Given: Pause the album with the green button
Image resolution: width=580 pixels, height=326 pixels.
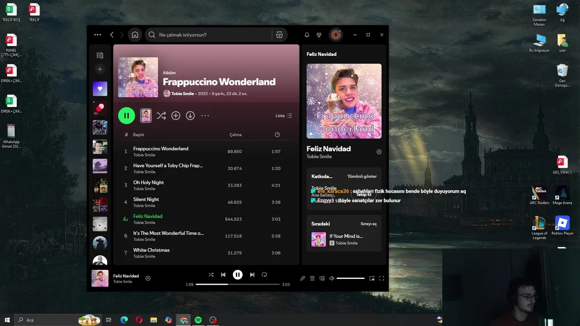Looking at the screenshot, I should tap(126, 115).
